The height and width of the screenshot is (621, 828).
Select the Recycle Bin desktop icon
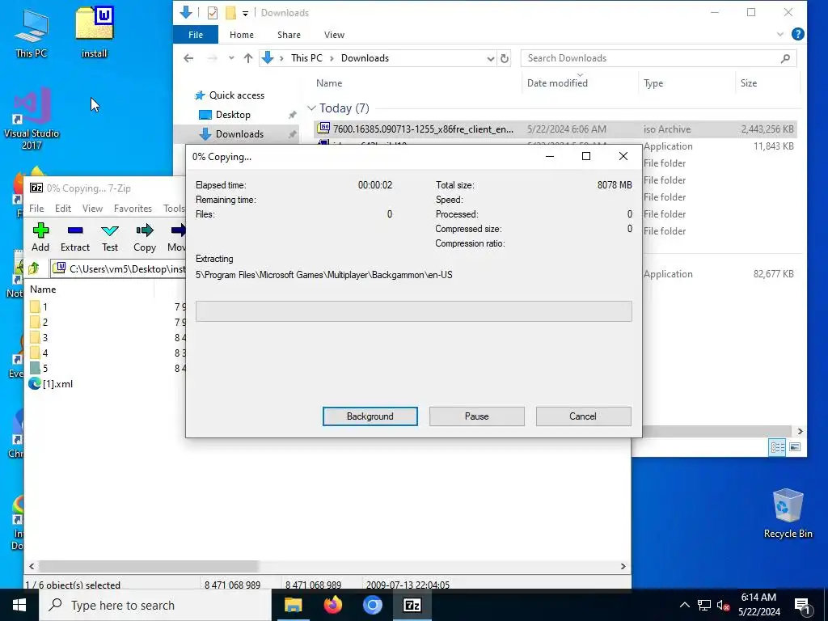click(788, 513)
